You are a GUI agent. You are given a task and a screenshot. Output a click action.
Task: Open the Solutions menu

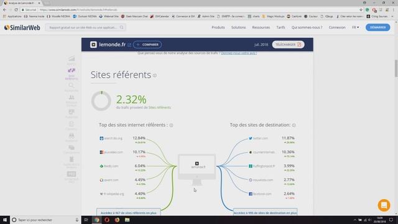(238, 27)
